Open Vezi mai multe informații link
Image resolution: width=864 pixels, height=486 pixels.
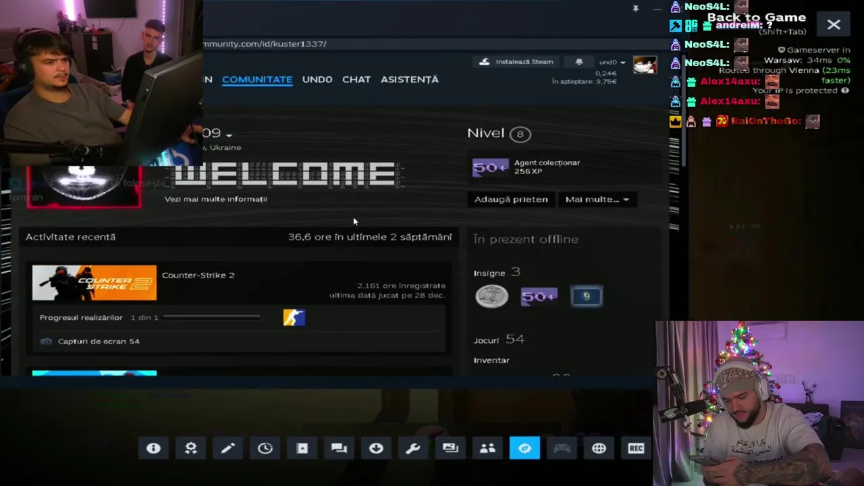click(x=216, y=199)
